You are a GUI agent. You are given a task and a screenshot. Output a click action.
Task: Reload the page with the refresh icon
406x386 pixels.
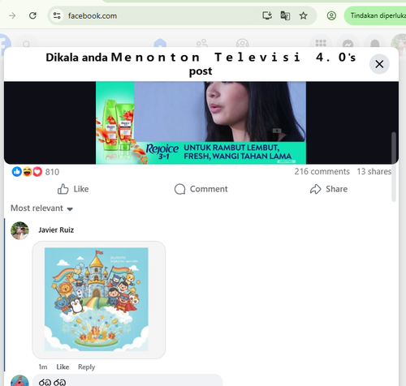(x=32, y=15)
